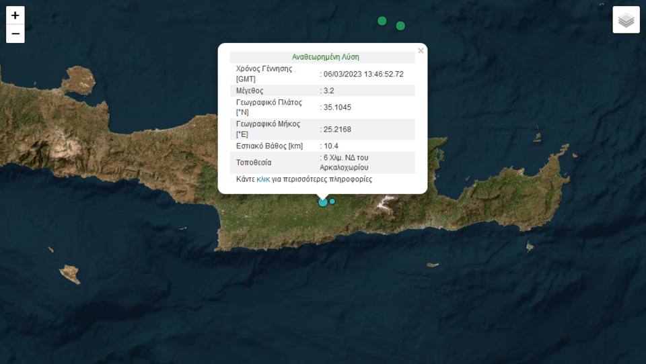This screenshot has height=364, width=646.
Task: Click the magnitude value 3.2
Action: point(329,90)
